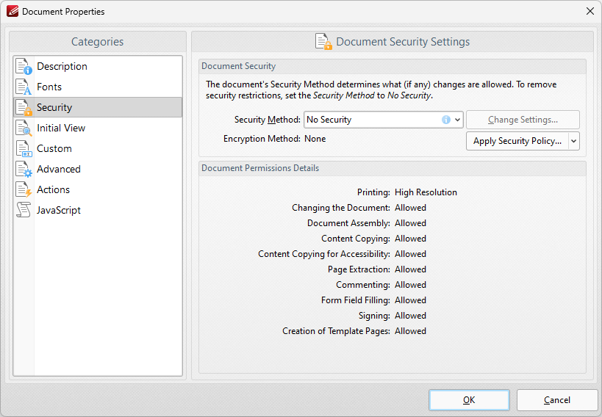Click the Custom category icon
602x417 pixels.
pos(24,149)
